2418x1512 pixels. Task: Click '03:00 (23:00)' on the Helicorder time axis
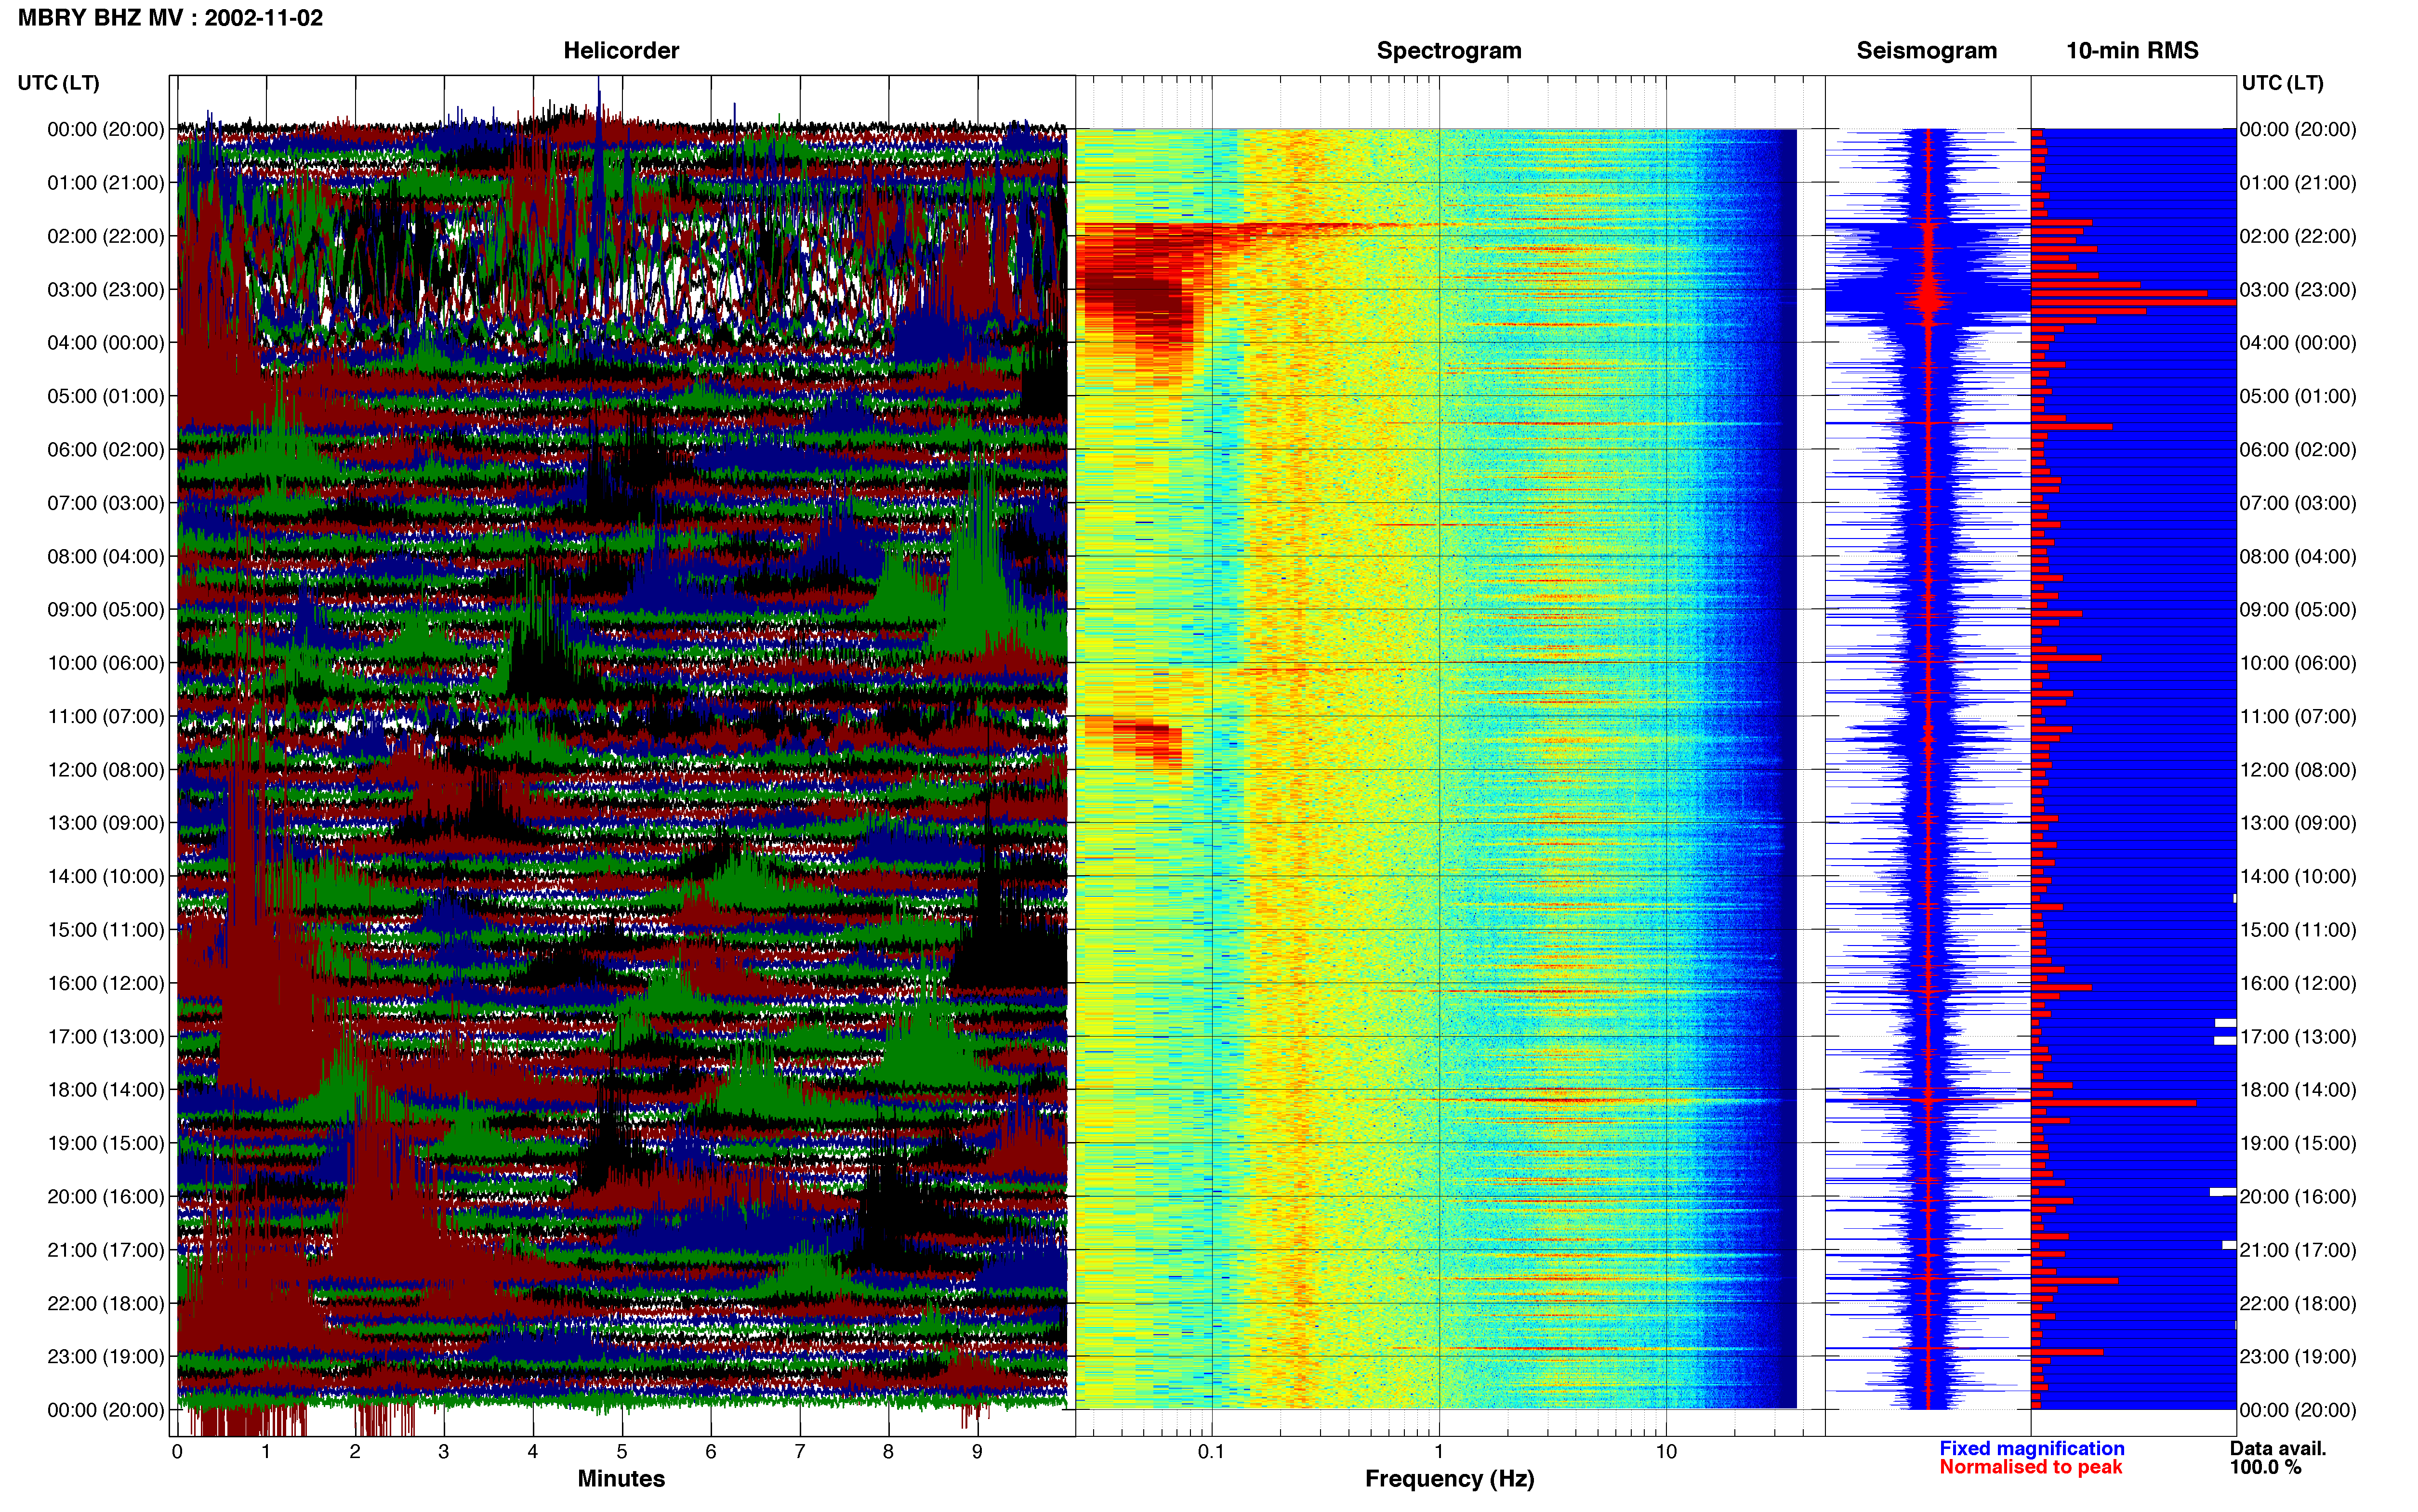tap(106, 290)
